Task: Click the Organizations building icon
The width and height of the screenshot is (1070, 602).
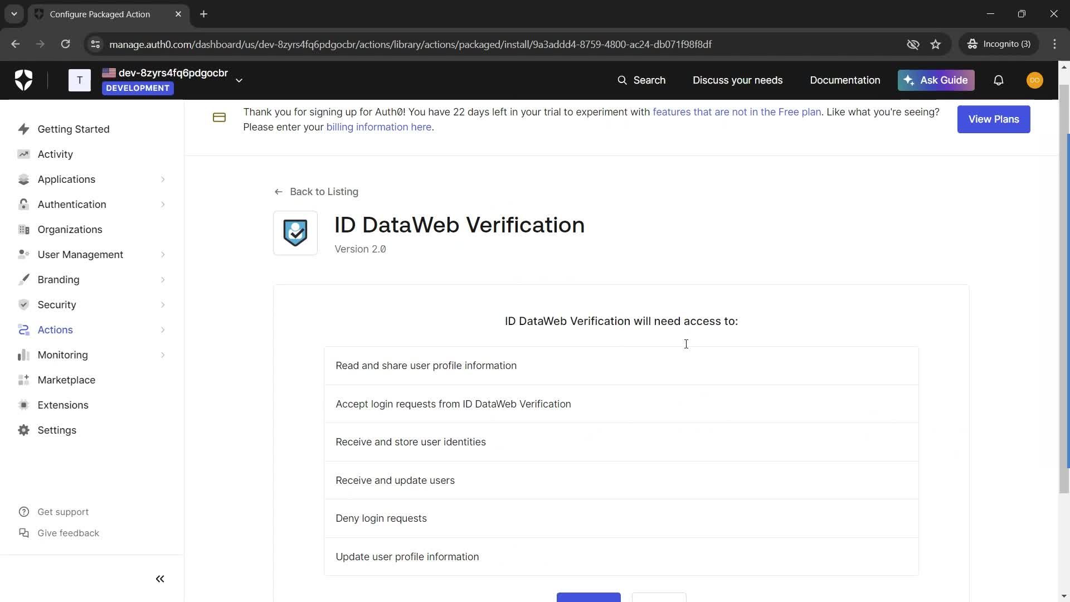Action: (x=23, y=230)
